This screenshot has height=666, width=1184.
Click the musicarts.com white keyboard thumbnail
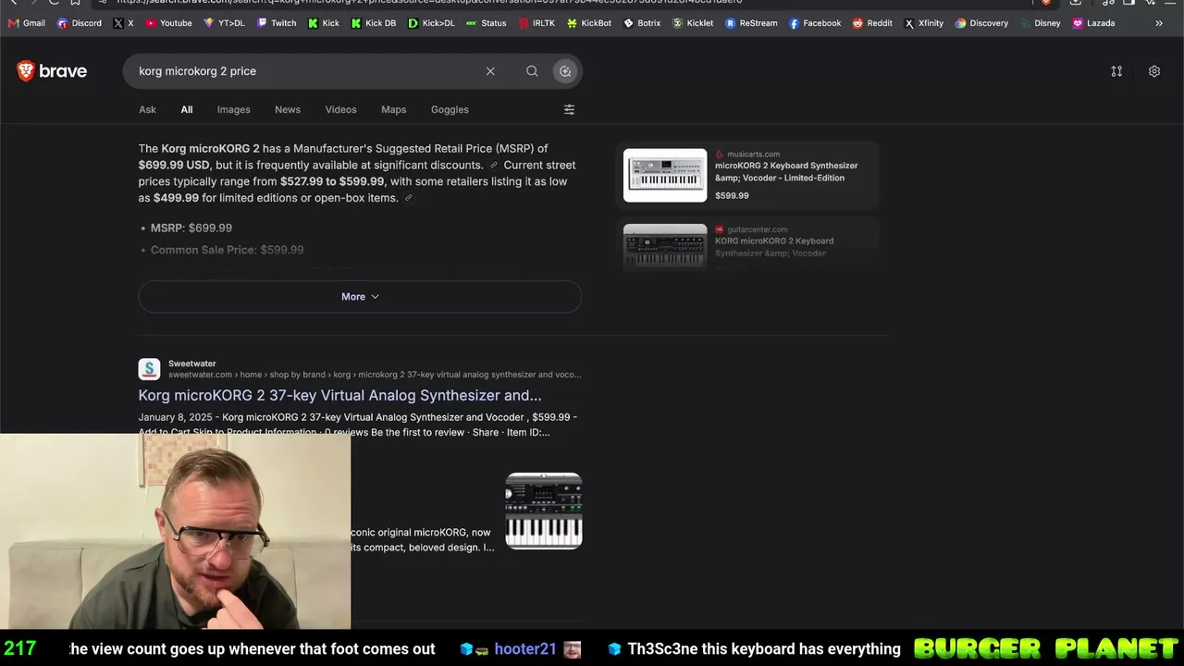tap(665, 175)
